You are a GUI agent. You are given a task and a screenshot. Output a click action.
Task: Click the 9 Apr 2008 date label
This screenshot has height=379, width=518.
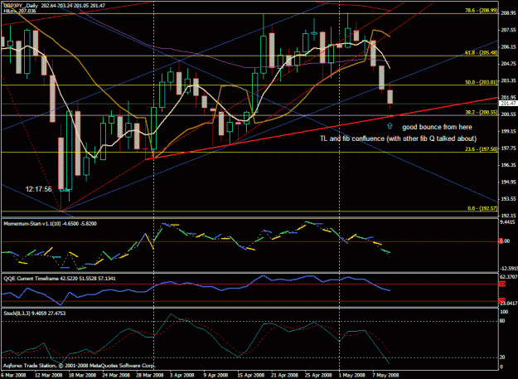[216, 376]
